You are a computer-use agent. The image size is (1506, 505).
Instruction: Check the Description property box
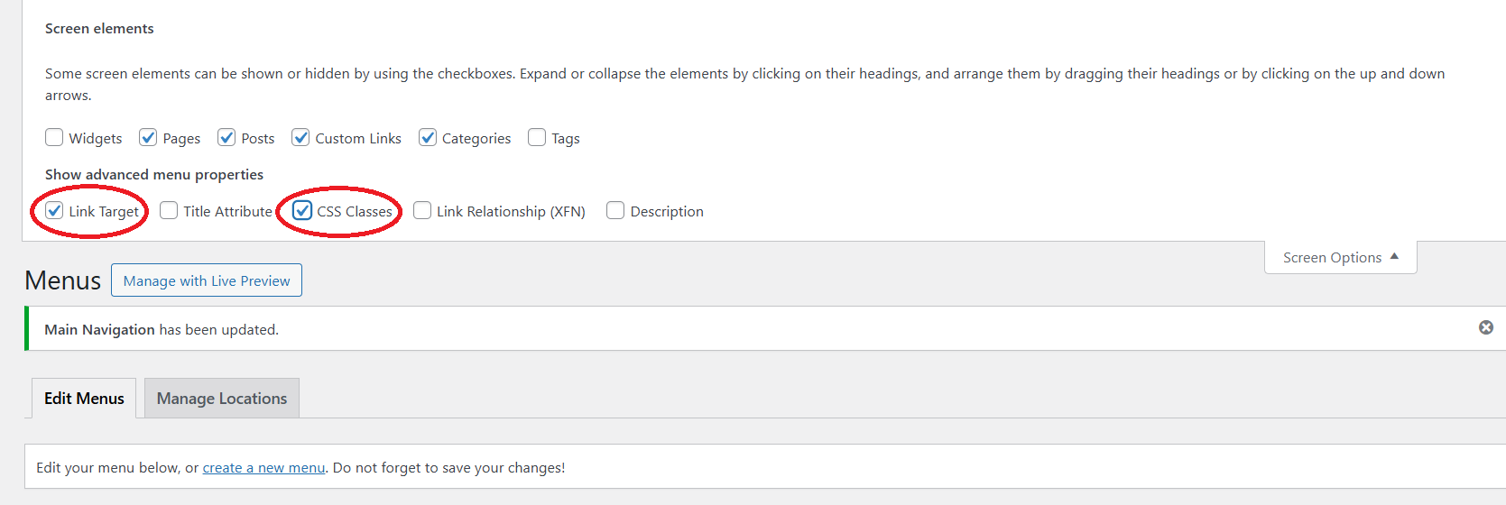click(x=615, y=210)
